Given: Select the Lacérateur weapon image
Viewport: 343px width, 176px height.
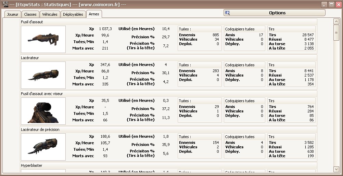Looking at the screenshot, I should click(x=43, y=75).
